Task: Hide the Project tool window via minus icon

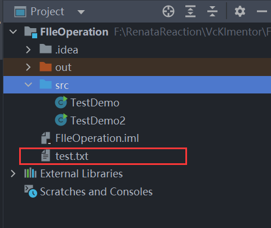Action: [262, 11]
